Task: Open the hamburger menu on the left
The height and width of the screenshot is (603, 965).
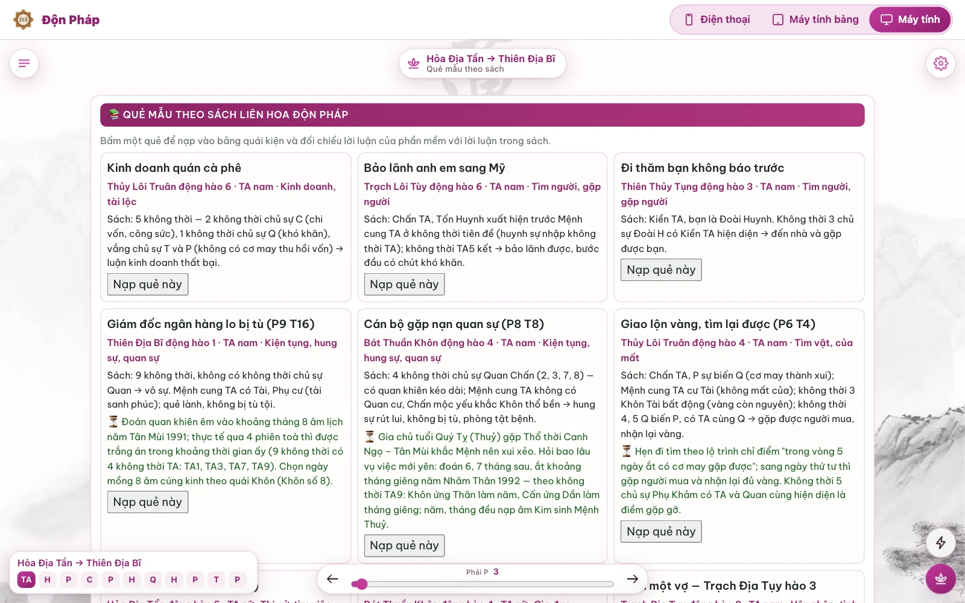Action: (x=24, y=63)
